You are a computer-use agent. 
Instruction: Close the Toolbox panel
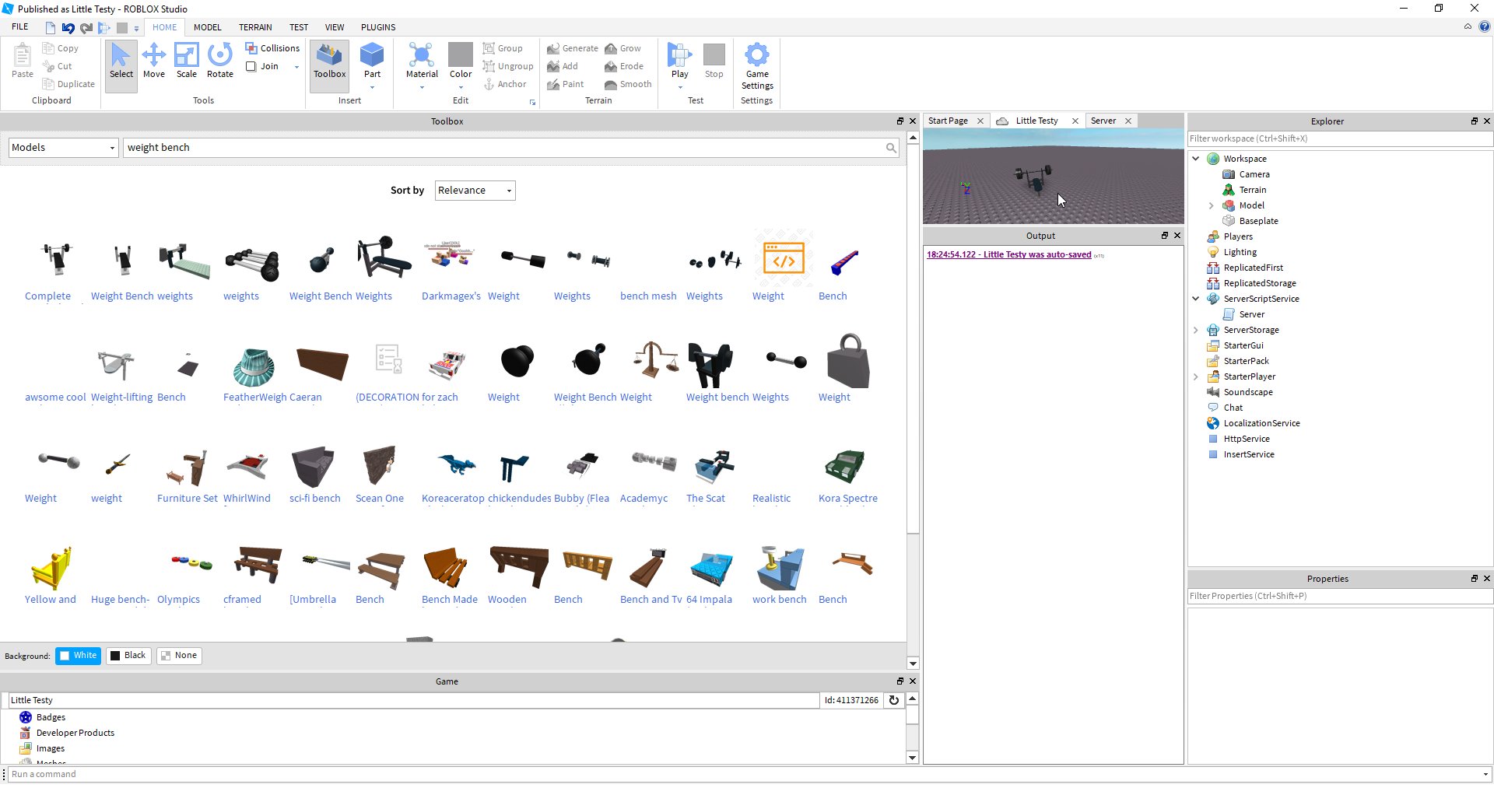point(913,121)
